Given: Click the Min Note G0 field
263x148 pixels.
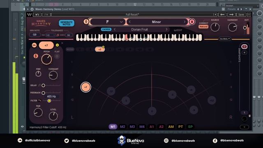Looking at the screenshot, I should (35, 35).
